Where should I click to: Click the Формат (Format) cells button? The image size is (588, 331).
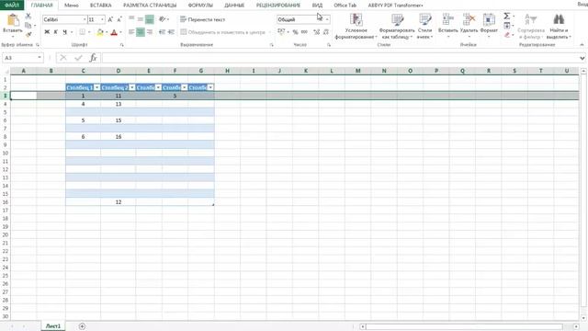(489, 26)
